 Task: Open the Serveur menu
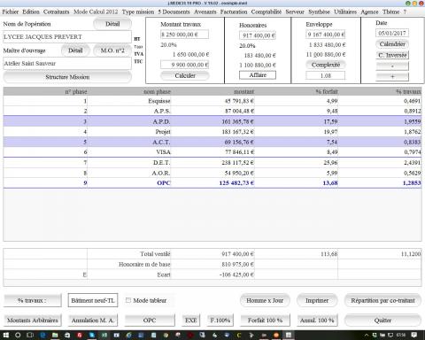[295, 12]
